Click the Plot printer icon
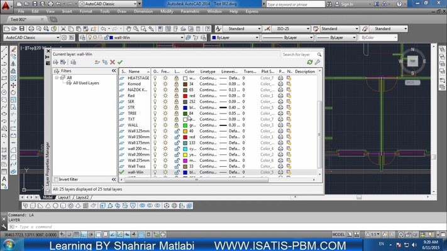 [x=31, y=29]
